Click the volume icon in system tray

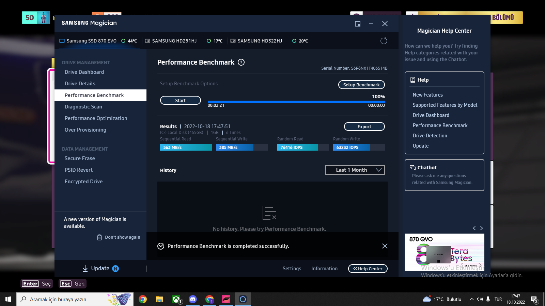point(480,299)
